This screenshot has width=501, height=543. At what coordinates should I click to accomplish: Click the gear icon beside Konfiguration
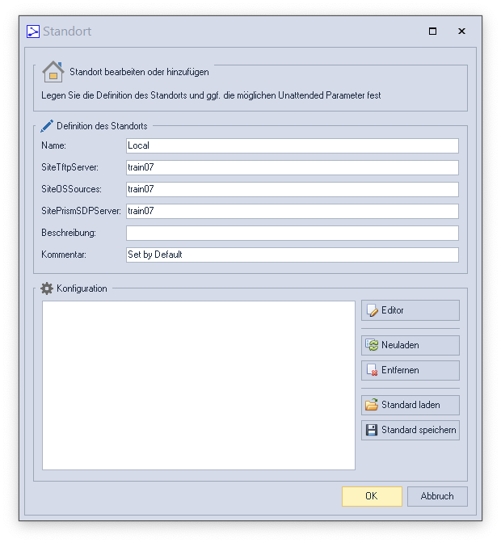[x=47, y=288]
